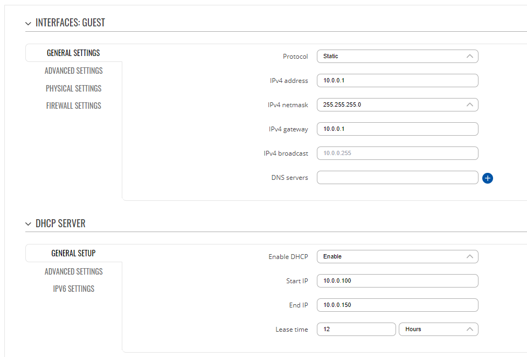The image size is (527, 357).
Task: Open the Protocol dropdown
Action: (x=397, y=57)
